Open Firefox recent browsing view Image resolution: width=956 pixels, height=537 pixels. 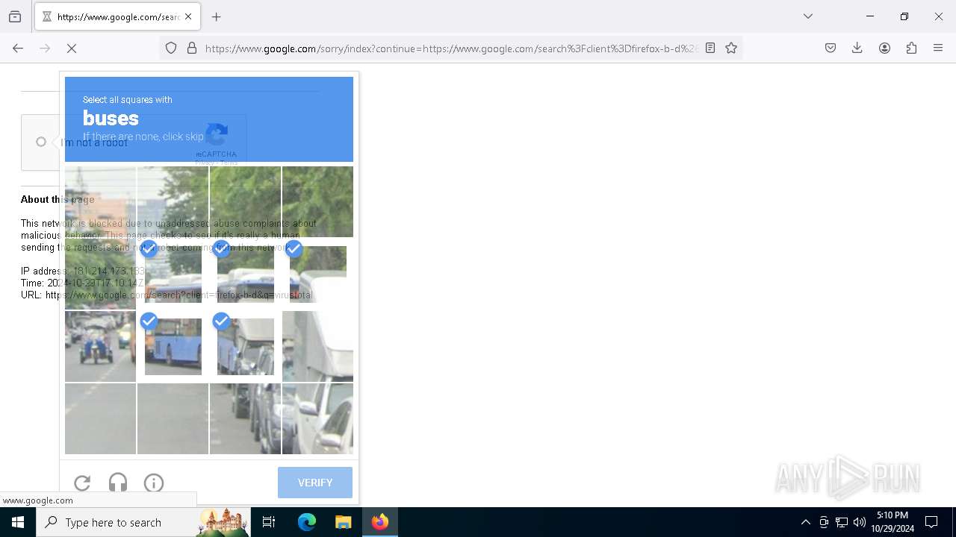tap(15, 16)
